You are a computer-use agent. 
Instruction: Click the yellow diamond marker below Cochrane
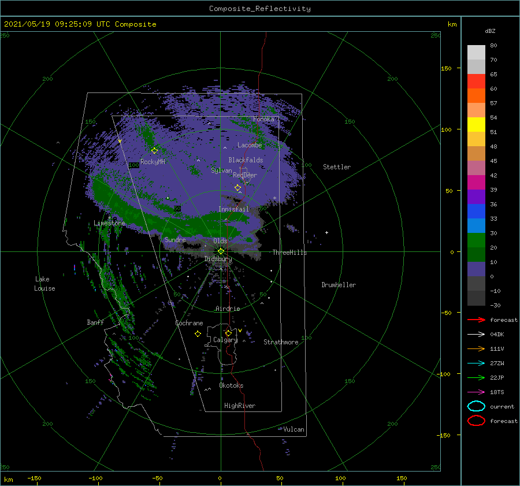198,334
